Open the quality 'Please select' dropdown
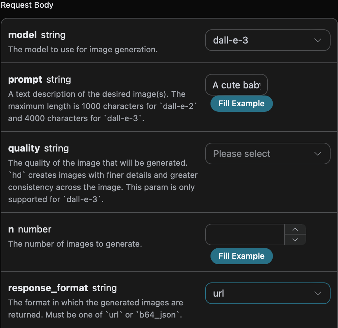The image size is (338, 328). [x=267, y=154]
